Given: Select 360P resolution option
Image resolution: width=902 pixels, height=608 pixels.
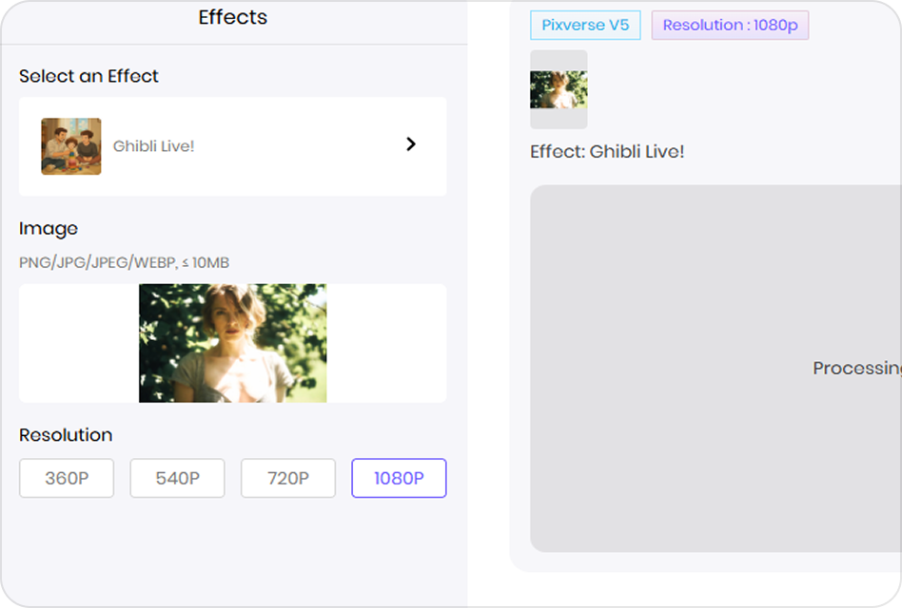Looking at the screenshot, I should point(67,478).
